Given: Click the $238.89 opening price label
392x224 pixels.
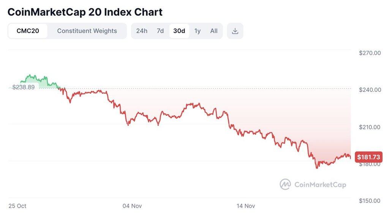Looking at the screenshot, I should [24, 87].
